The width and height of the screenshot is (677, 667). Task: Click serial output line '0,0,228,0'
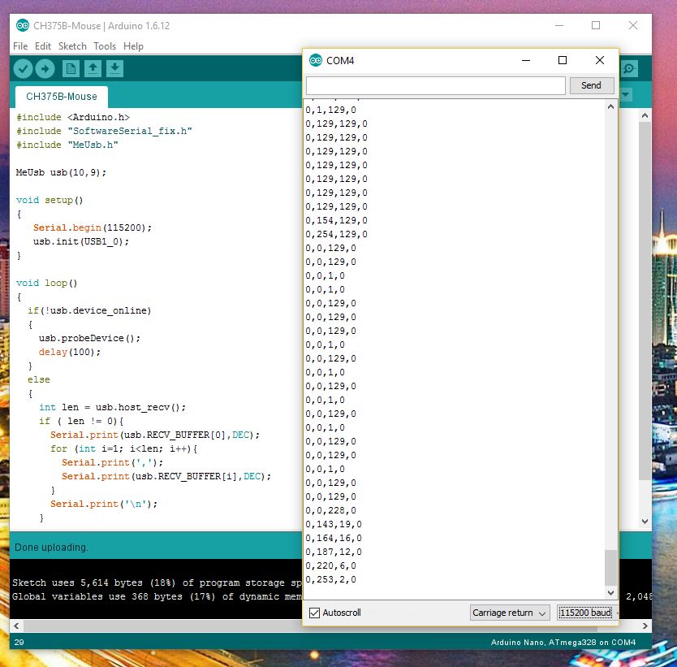coord(330,511)
